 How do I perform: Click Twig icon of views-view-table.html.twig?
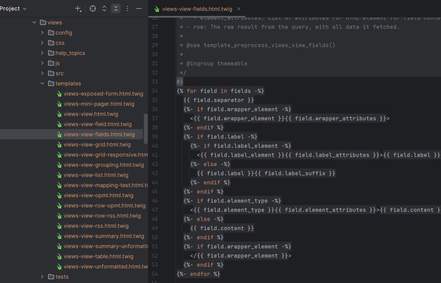click(59, 257)
